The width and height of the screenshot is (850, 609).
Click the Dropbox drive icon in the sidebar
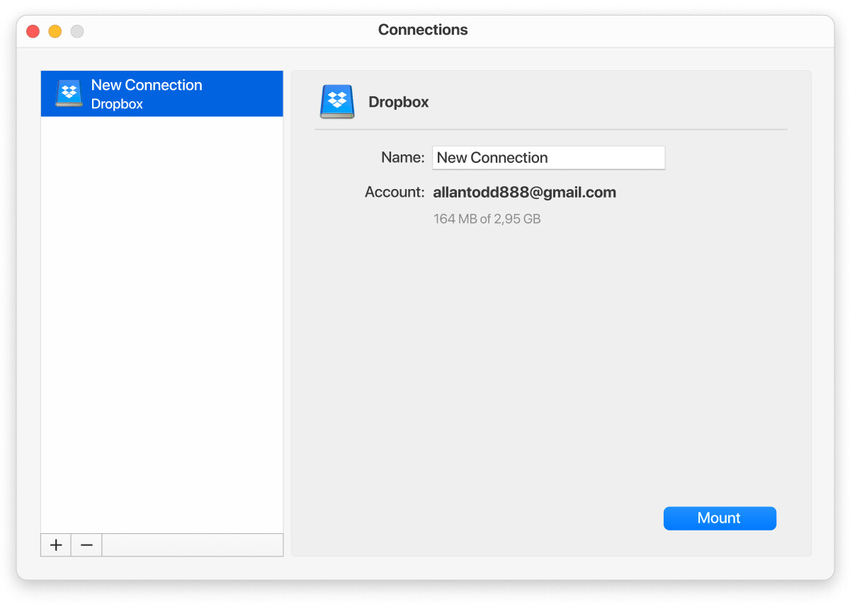[x=69, y=93]
